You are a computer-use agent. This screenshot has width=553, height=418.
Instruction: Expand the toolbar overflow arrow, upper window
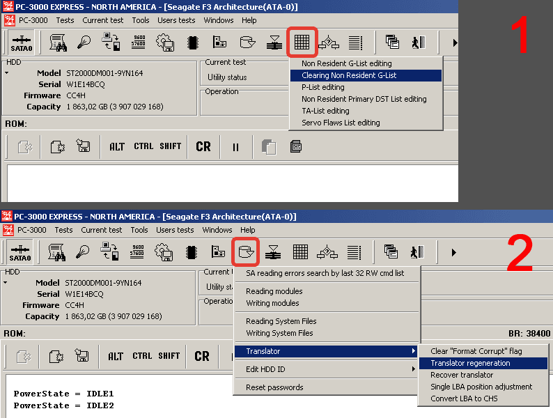pos(455,42)
